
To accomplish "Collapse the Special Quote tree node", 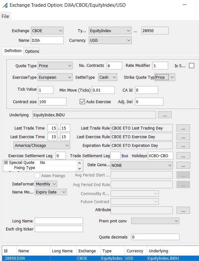I will pyautogui.click(x=6, y=163).
